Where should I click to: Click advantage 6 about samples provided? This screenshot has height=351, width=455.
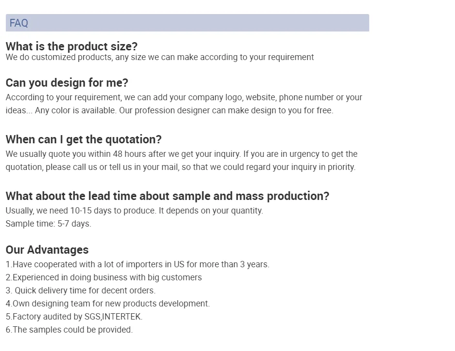coord(69,330)
